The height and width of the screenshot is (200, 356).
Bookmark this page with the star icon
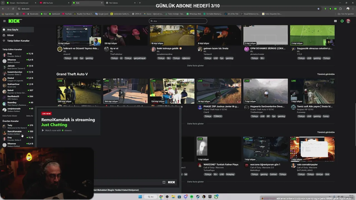(318, 9)
